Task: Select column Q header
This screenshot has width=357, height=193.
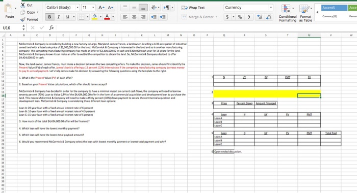Action: click(224, 36)
